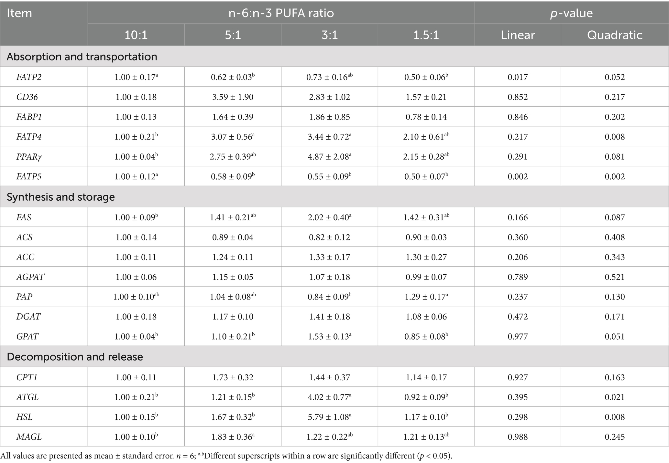Select the Synthesis and storage section row
The image size is (669, 463).
(x=61, y=197)
